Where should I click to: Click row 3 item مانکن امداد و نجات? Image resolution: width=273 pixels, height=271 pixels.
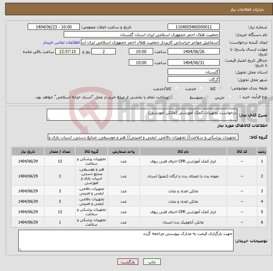[x=183, y=191]
